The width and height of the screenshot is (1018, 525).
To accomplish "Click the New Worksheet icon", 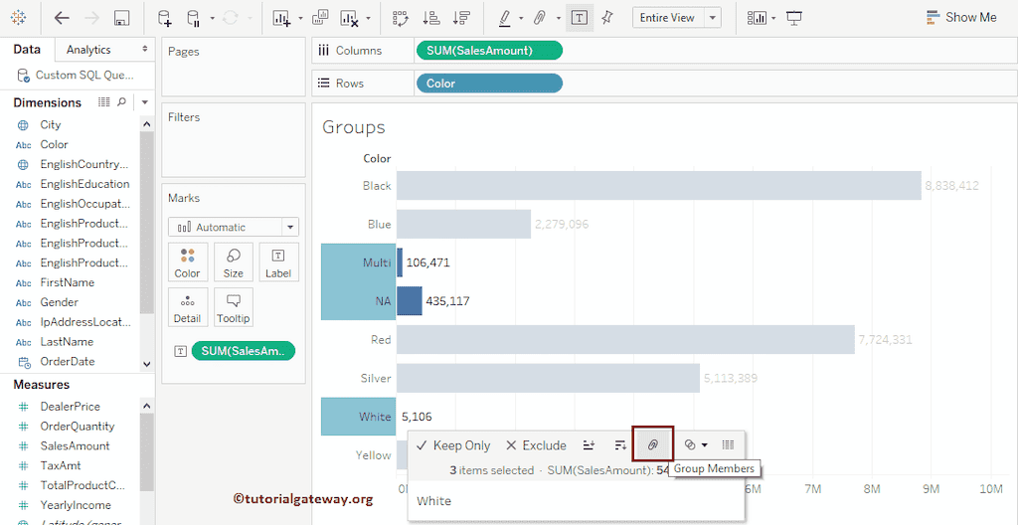I will 281,18.
